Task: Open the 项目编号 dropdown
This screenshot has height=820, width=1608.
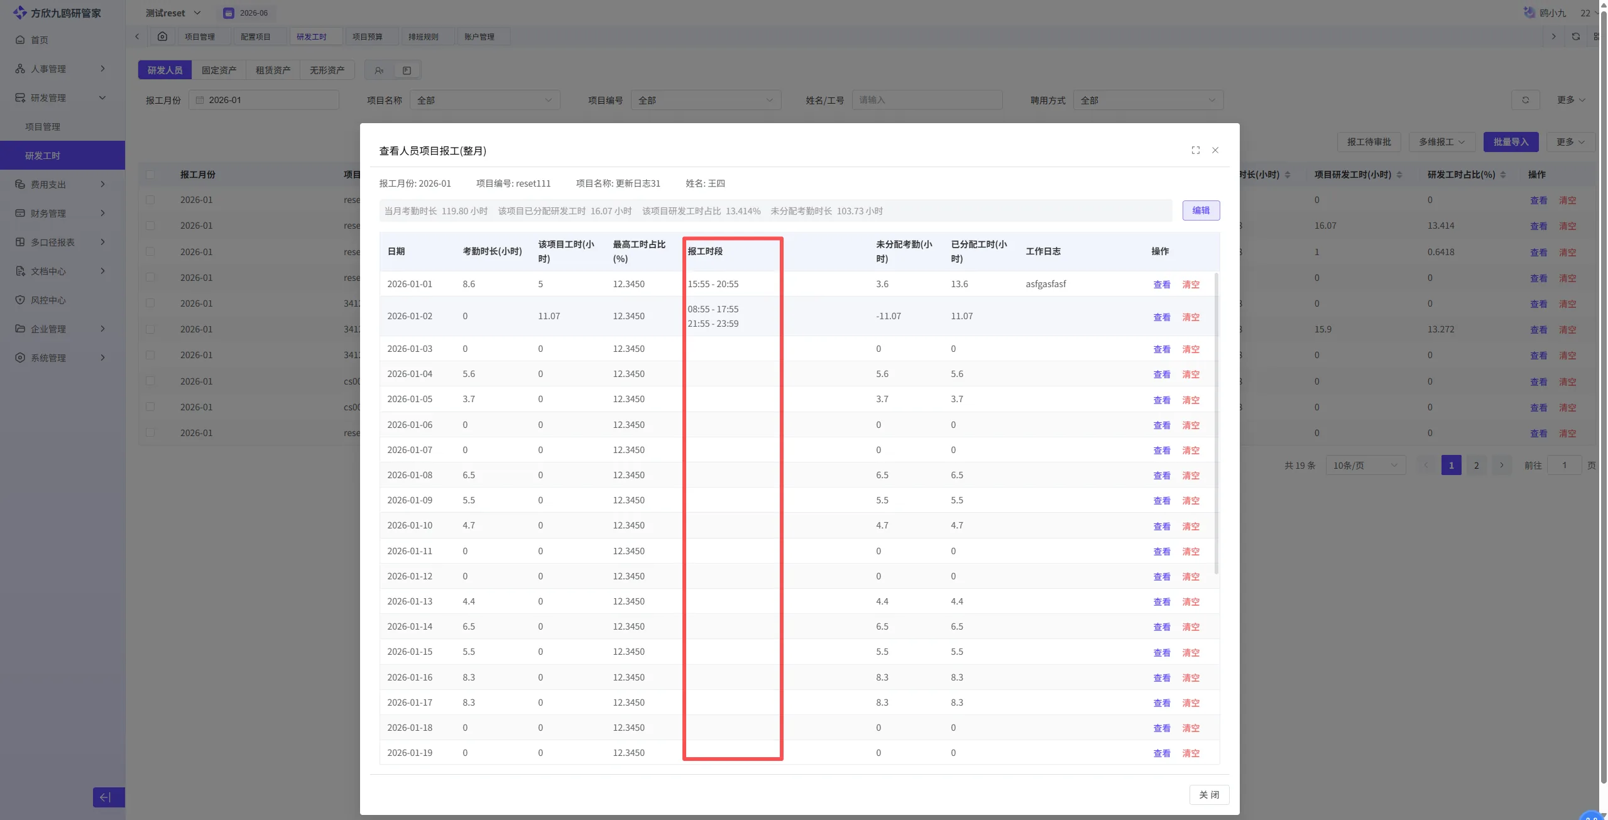Action: coord(706,100)
